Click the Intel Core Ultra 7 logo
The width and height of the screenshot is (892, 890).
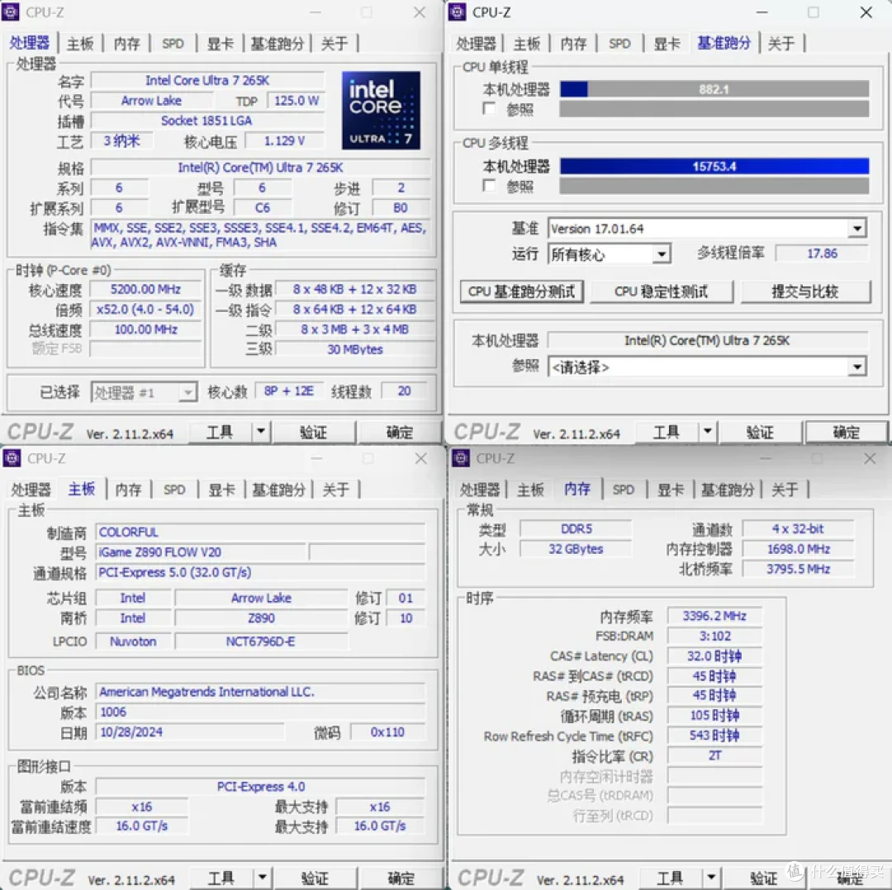[381, 111]
